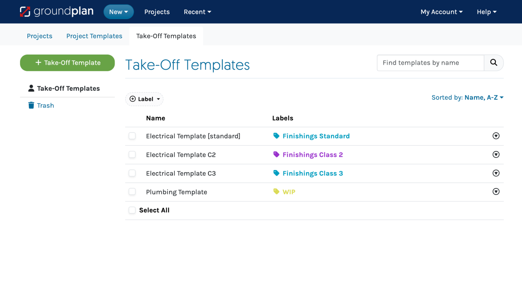Click the teal tag icon beside Finishings Standard

click(x=276, y=136)
